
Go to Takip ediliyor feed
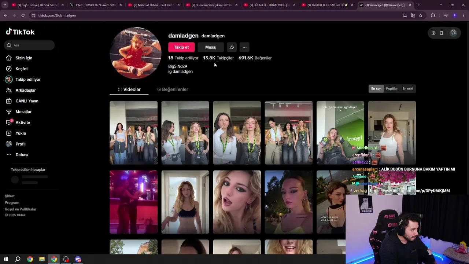pos(23,80)
